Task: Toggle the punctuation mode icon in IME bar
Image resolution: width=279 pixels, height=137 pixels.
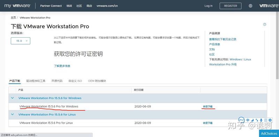Action: click(x=257, y=120)
